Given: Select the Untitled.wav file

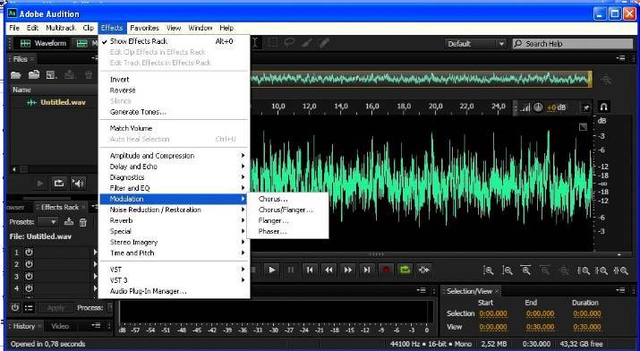Looking at the screenshot, I should coord(63,102).
